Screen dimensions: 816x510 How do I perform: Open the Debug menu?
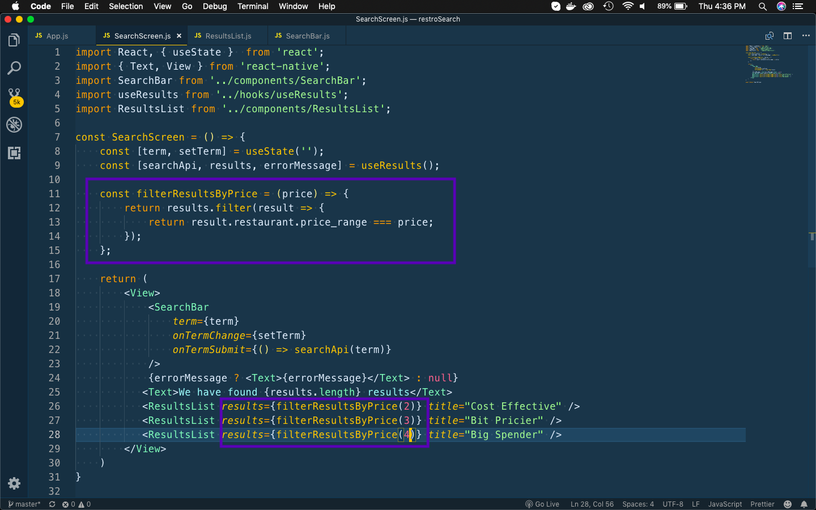[x=215, y=6]
